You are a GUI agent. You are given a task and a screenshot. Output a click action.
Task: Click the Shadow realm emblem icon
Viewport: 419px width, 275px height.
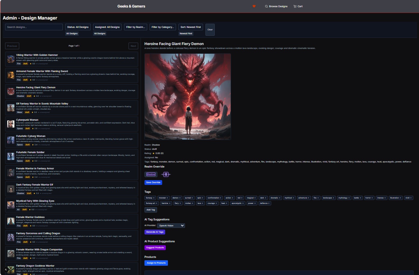point(166,174)
